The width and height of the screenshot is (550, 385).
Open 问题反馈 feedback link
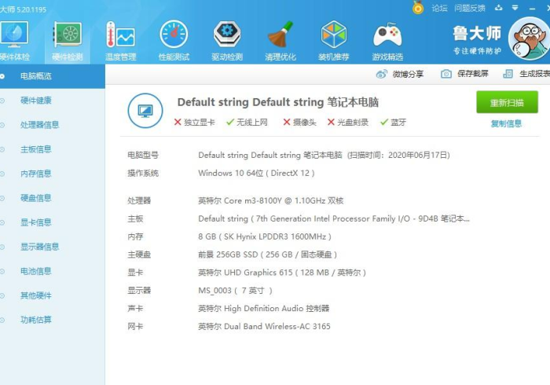(470, 8)
